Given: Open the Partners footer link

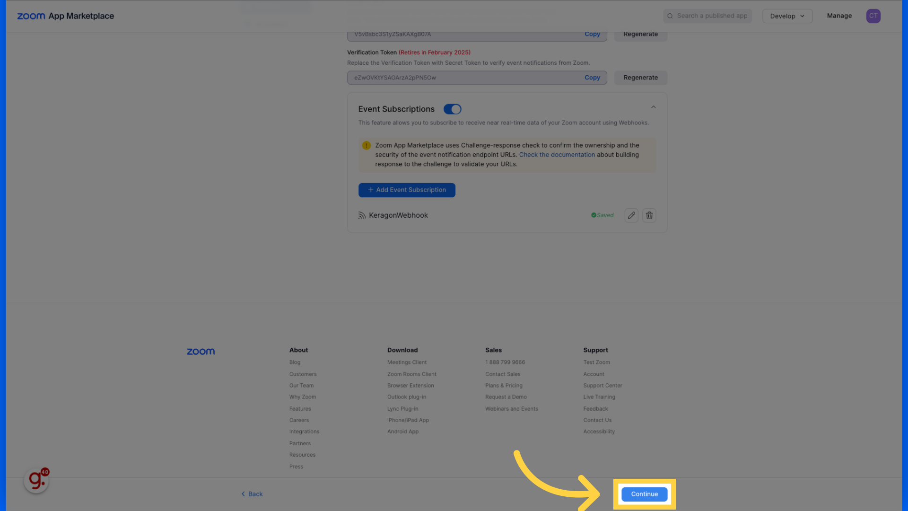Looking at the screenshot, I should (300, 443).
